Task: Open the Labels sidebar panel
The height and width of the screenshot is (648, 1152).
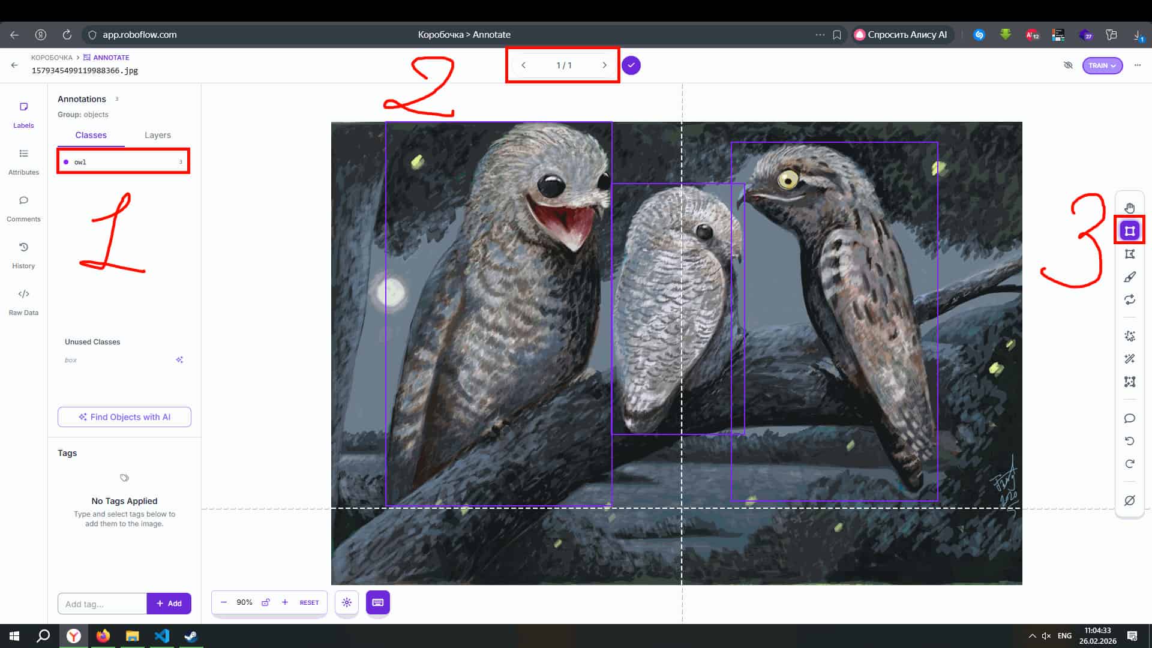Action: tap(23, 114)
